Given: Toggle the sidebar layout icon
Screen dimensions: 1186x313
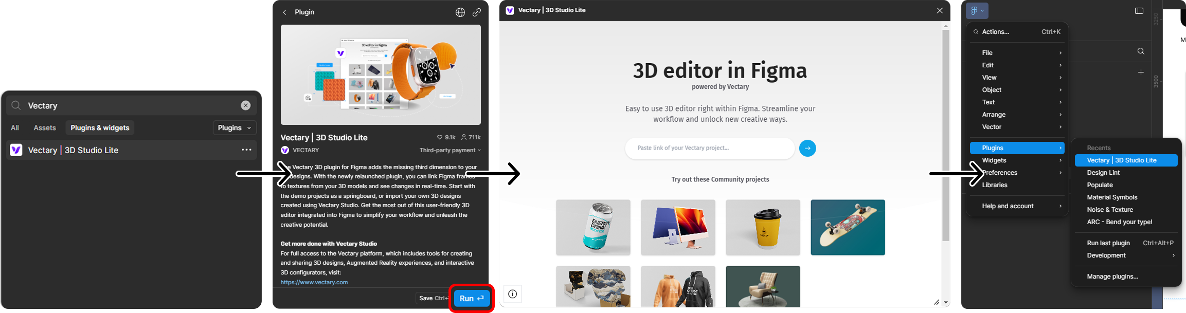Looking at the screenshot, I should pos(1139,11).
